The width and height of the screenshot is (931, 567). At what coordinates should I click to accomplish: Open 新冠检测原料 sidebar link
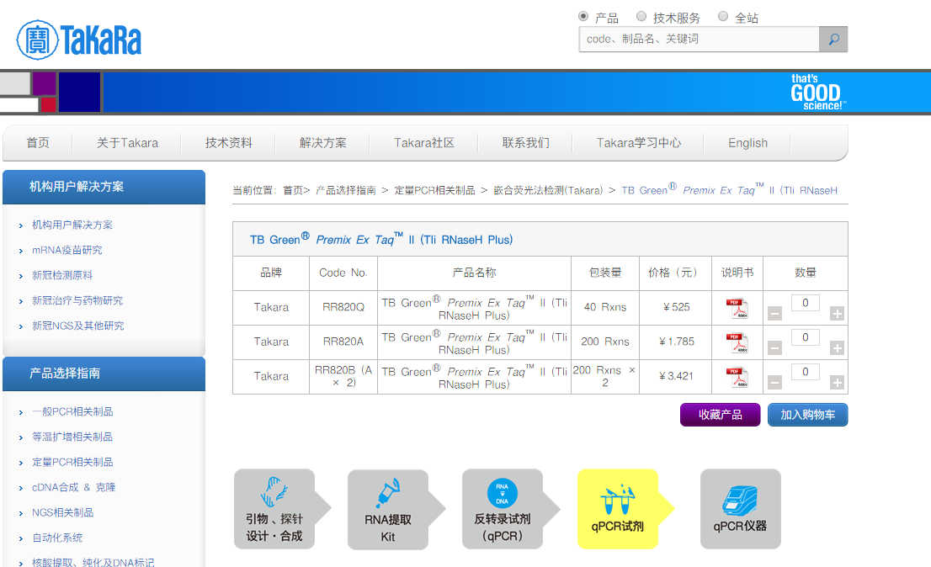62,275
